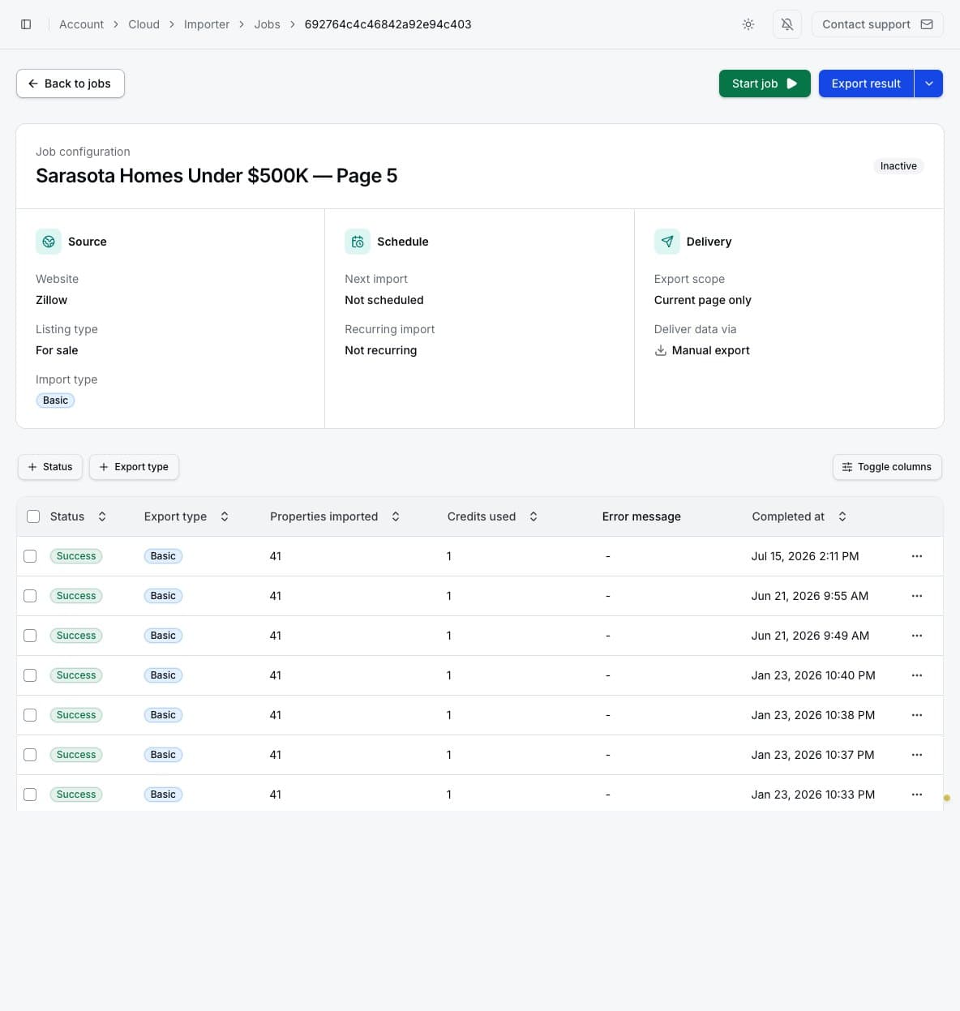Select all rows with header checkbox
Image resolution: width=960 pixels, height=1011 pixels.
coord(33,516)
